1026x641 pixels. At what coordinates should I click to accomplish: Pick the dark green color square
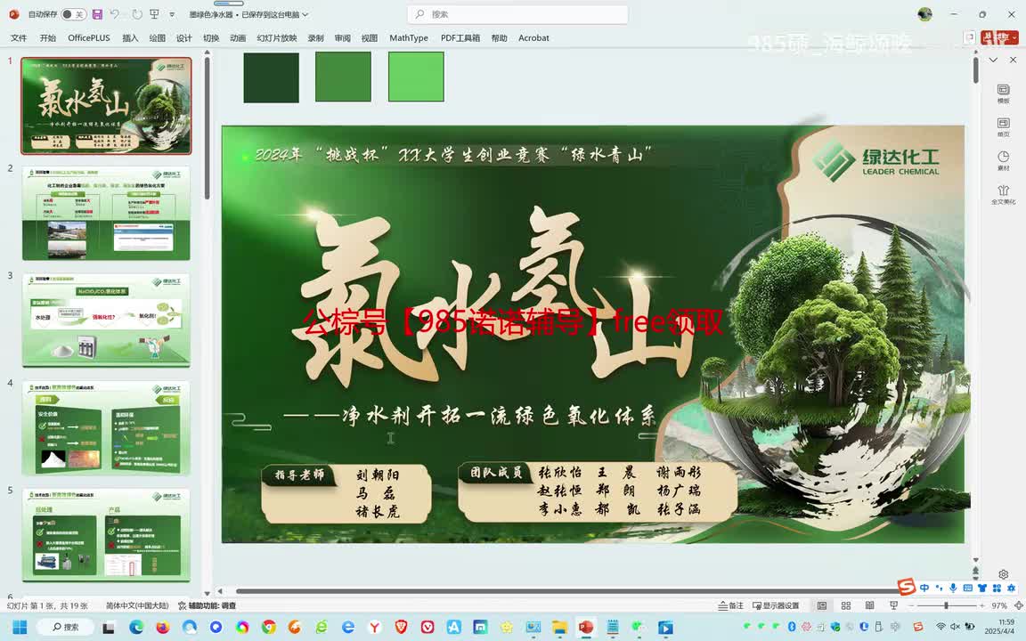271,77
